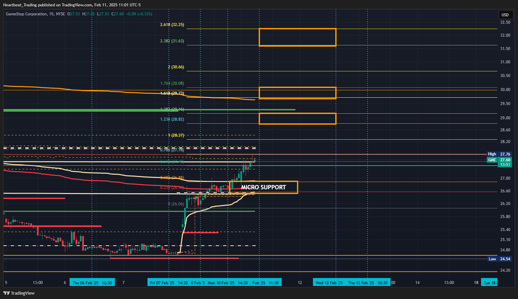Click the High 27.76 price label

click(x=499, y=154)
